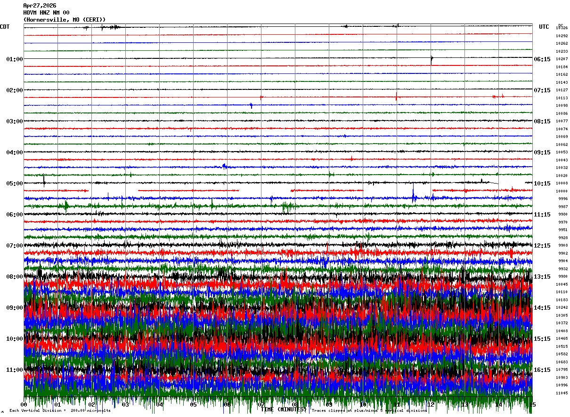Click the 11:00 CDT time label

click(x=15, y=370)
